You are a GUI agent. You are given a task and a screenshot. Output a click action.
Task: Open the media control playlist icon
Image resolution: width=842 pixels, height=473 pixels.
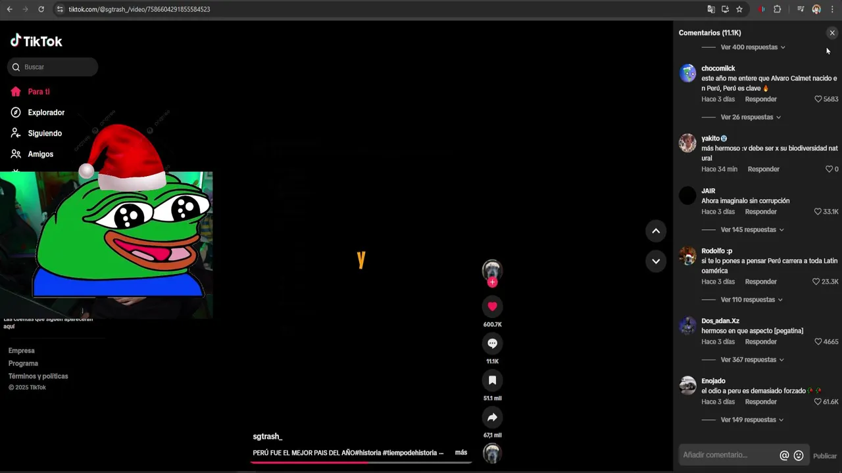click(x=801, y=9)
